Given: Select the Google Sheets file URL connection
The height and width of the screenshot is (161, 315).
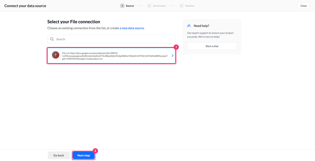Looking at the screenshot, I should (x=111, y=56).
